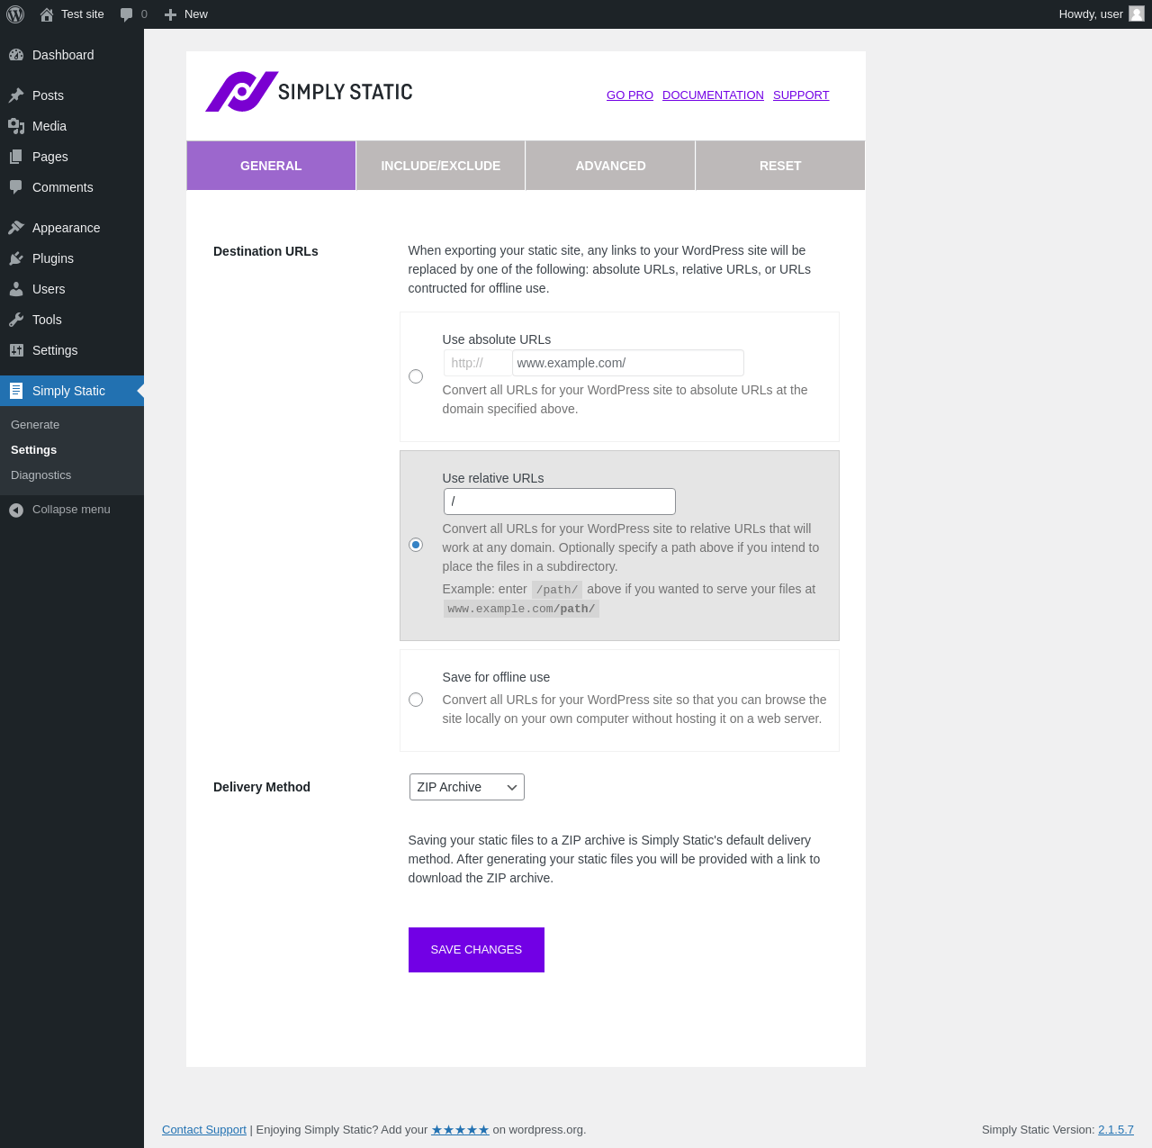Click the Users person icon
This screenshot has width=1152, height=1148.
tap(16, 289)
